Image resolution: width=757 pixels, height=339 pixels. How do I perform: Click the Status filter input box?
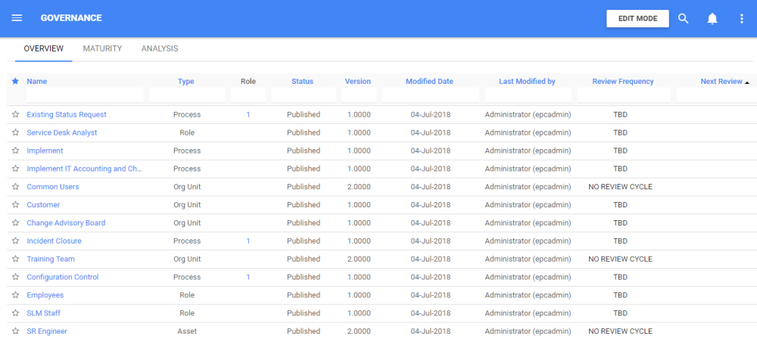click(x=303, y=95)
